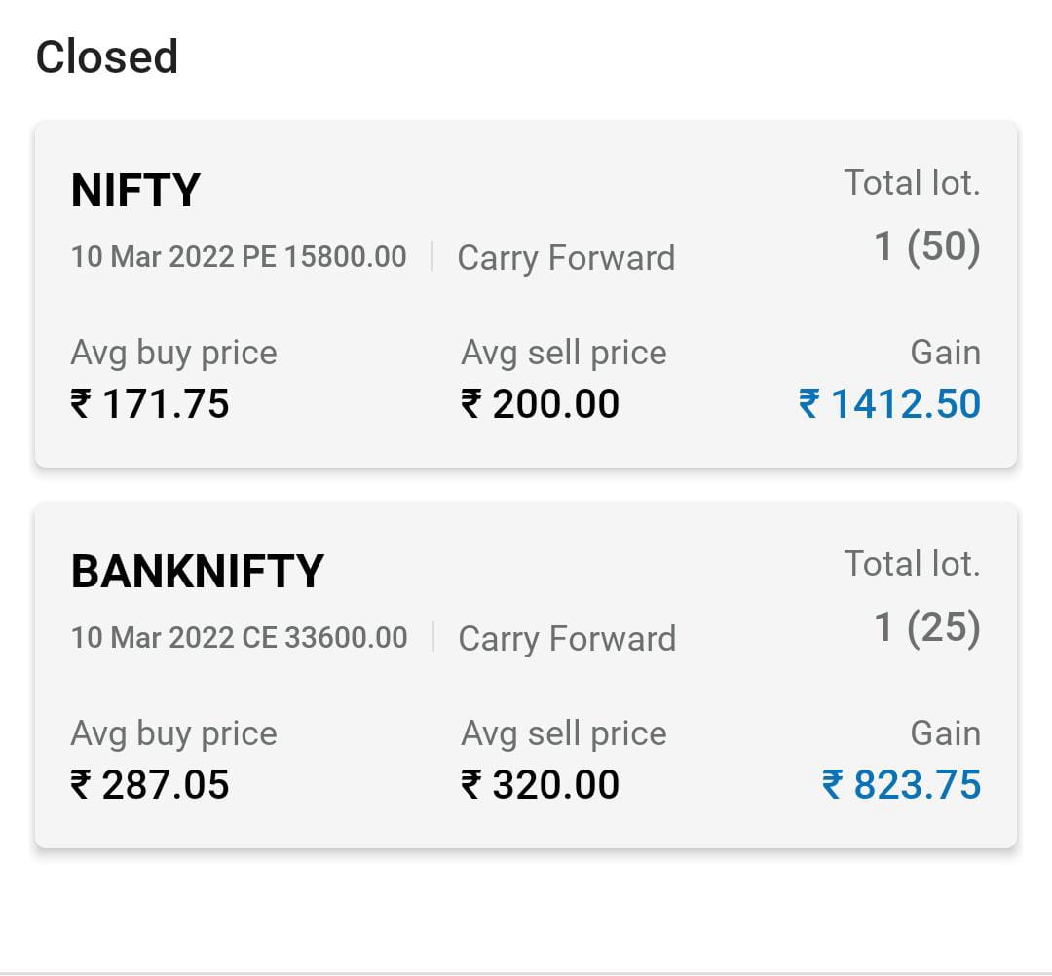Tap Carry Forward on the BANKNIFTY card
Screen dimensions: 1052x976
click(x=567, y=639)
